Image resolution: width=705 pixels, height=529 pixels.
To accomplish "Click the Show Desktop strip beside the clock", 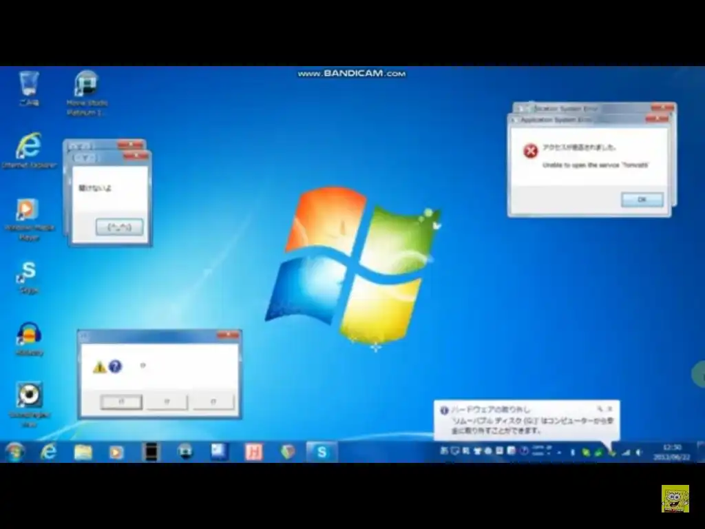I will click(x=700, y=452).
